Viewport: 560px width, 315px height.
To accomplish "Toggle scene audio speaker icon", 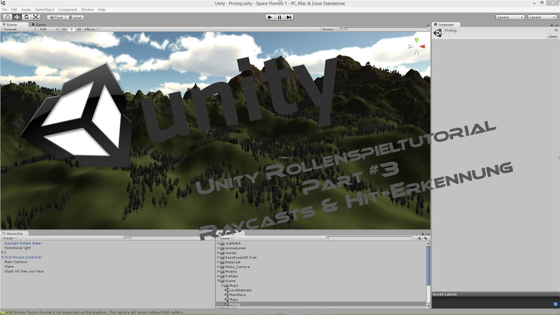I will coord(79,29).
